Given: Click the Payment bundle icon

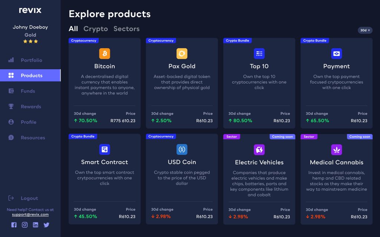Looking at the screenshot, I should (x=336, y=54).
